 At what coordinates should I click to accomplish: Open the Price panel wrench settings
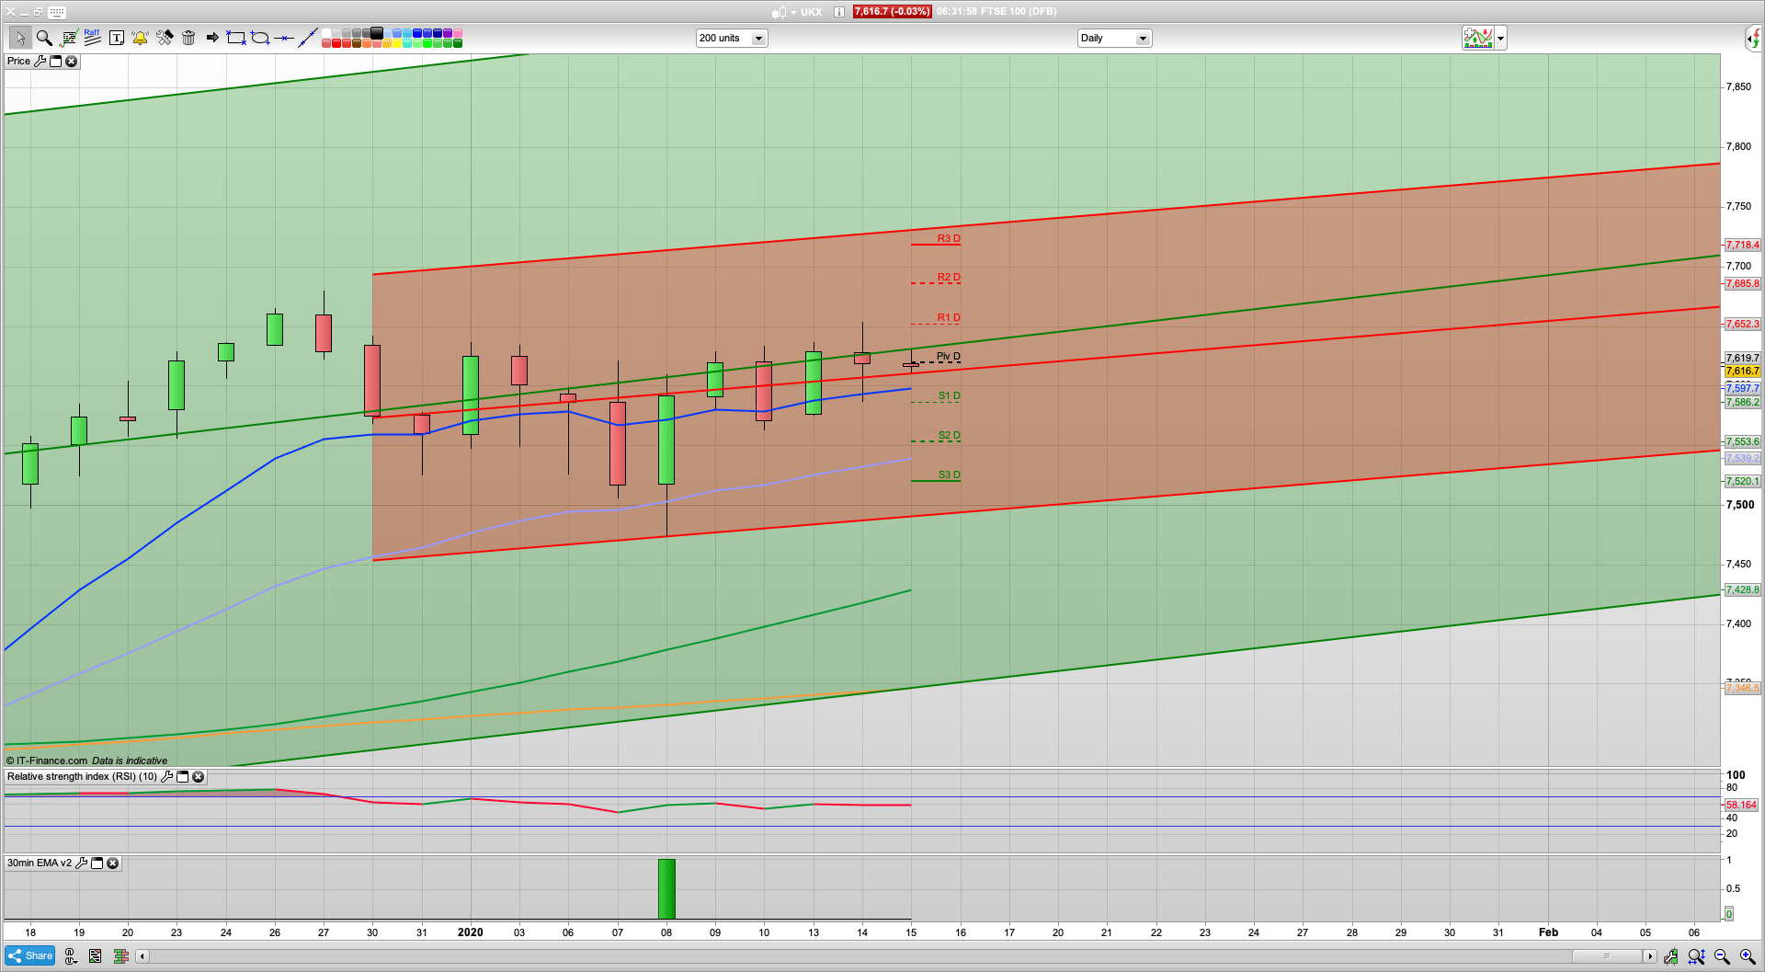click(x=40, y=62)
